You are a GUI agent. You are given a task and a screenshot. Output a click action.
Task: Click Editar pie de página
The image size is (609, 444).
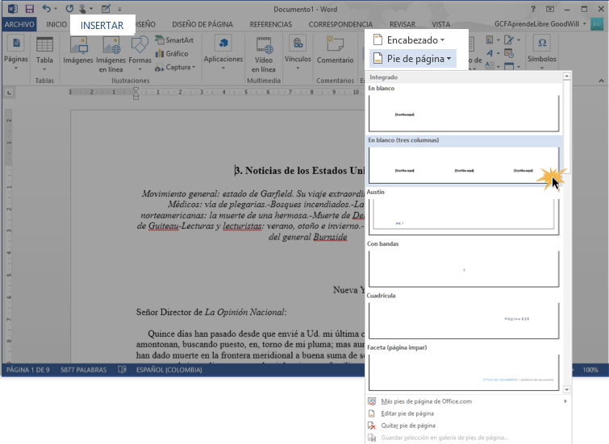pyautogui.click(x=407, y=413)
